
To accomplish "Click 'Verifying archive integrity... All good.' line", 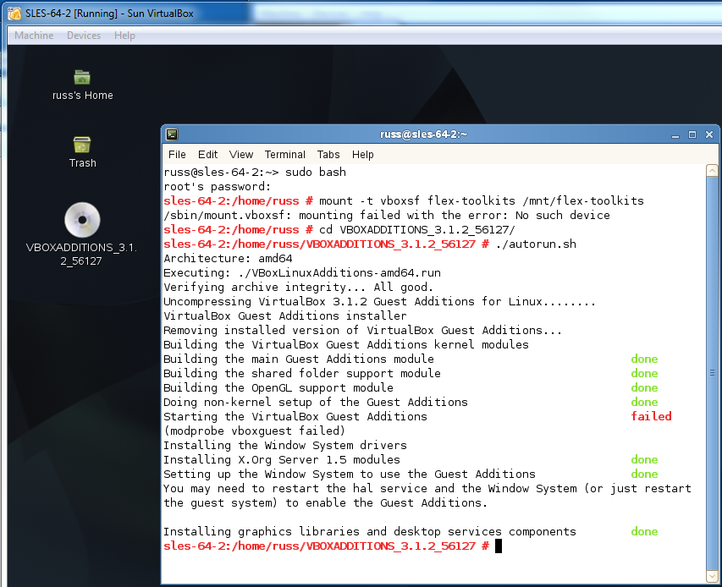I will [x=299, y=287].
